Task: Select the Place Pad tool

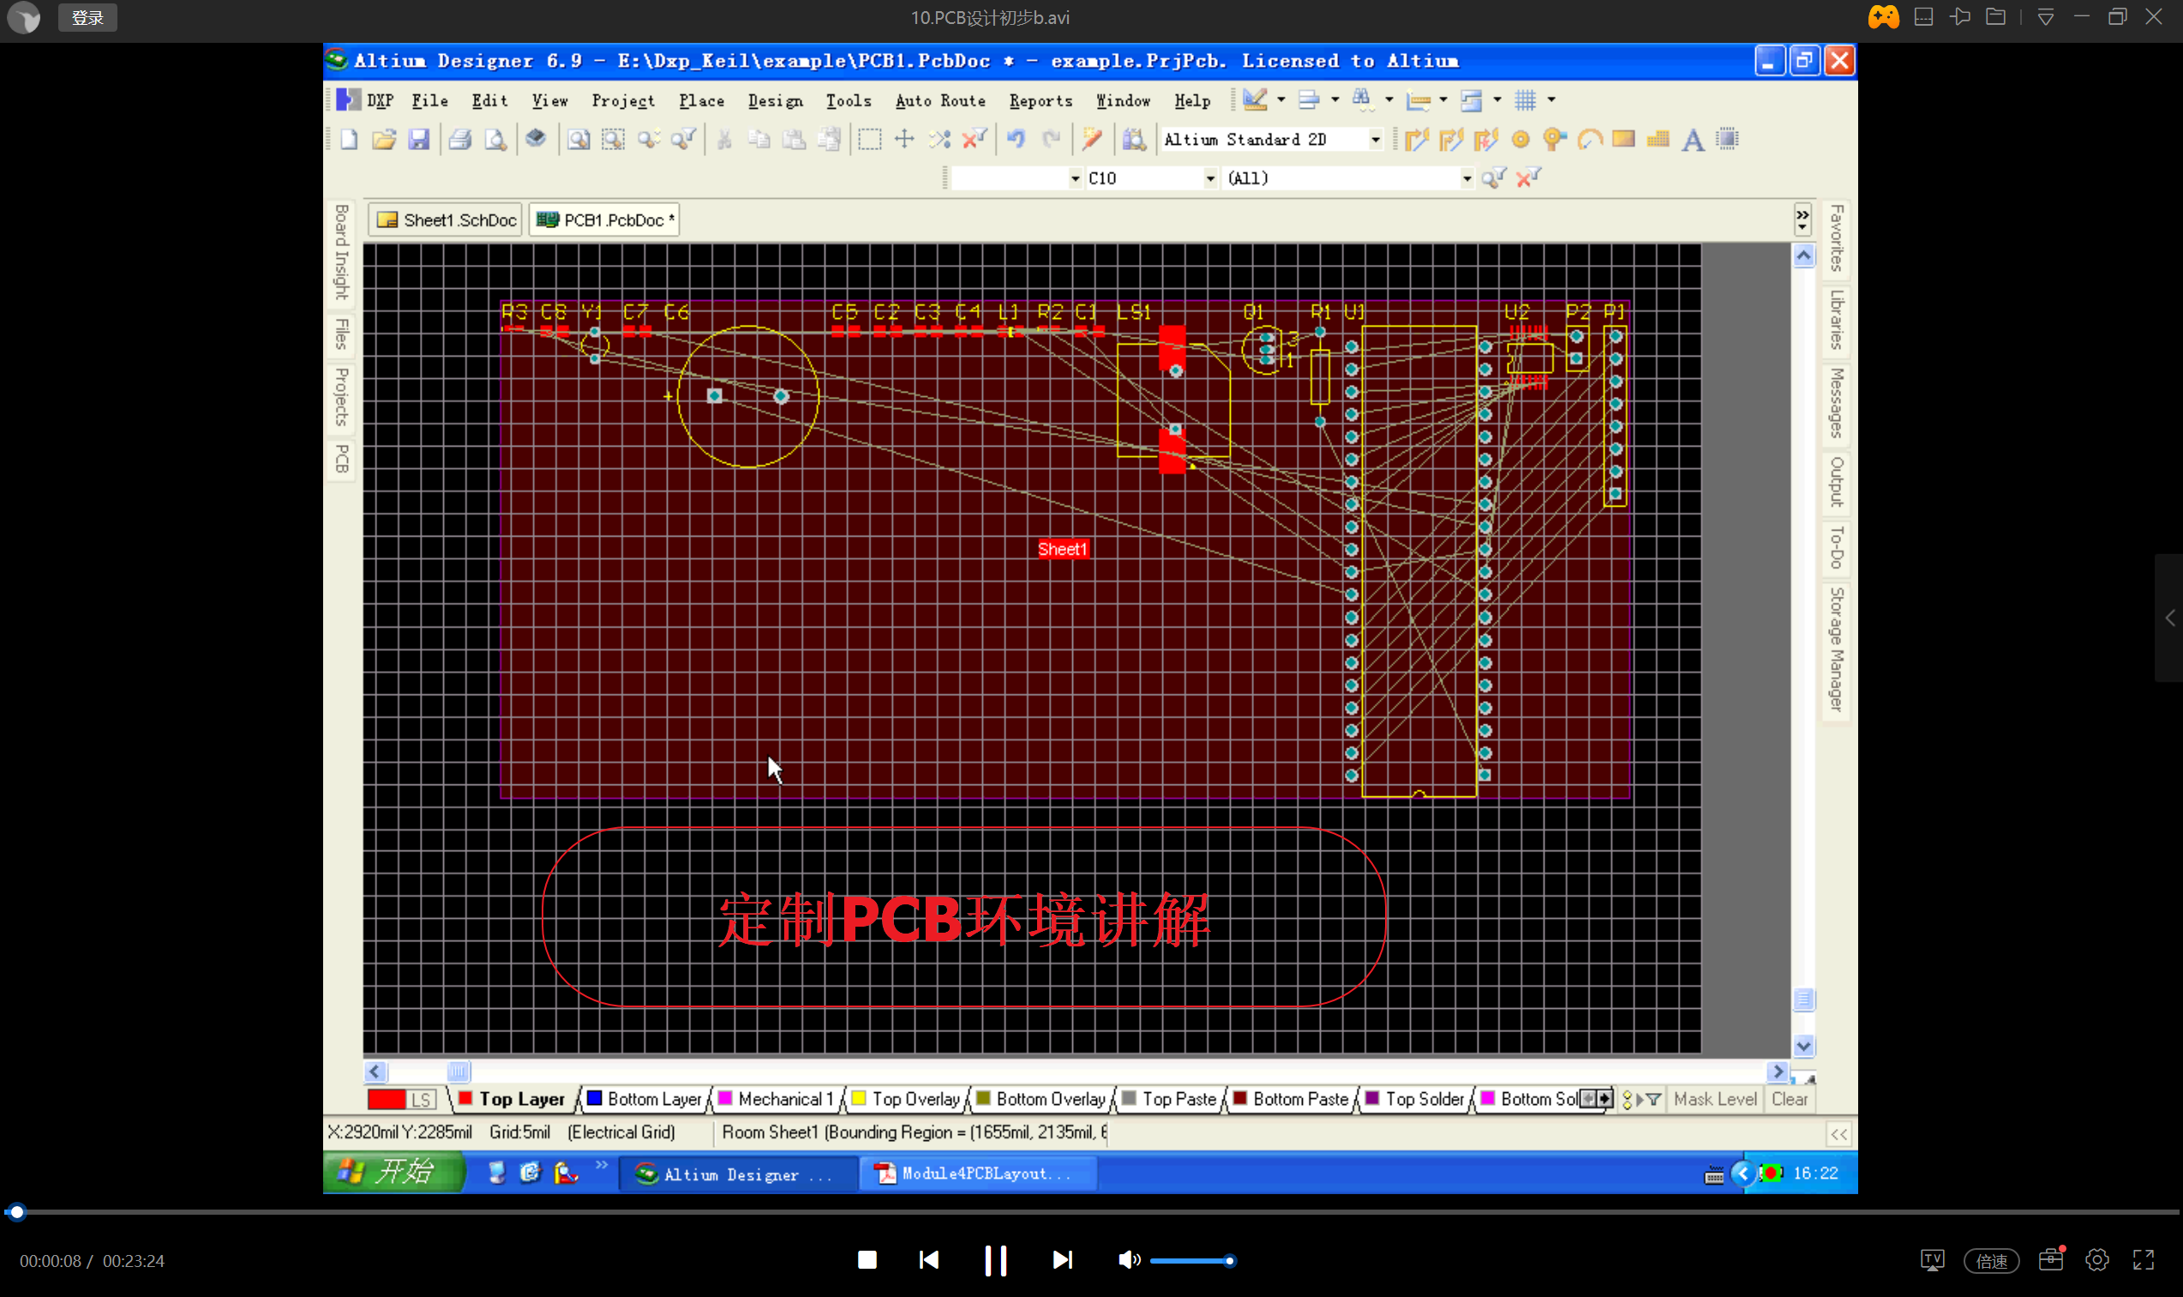Action: (1520, 139)
